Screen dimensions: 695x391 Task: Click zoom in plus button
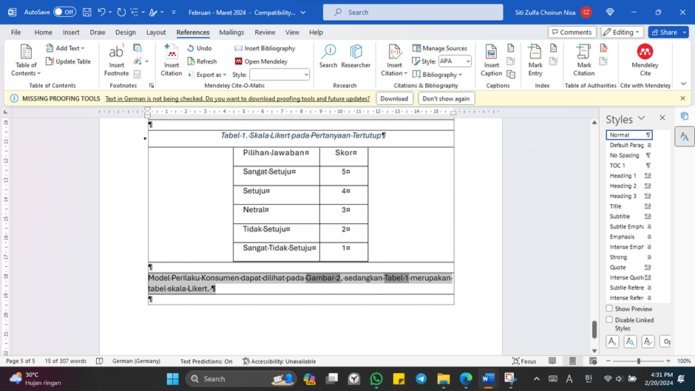668,361
